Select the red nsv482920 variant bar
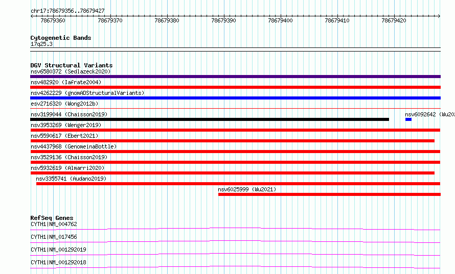The height and width of the screenshot is (274, 455). [x=235, y=87]
